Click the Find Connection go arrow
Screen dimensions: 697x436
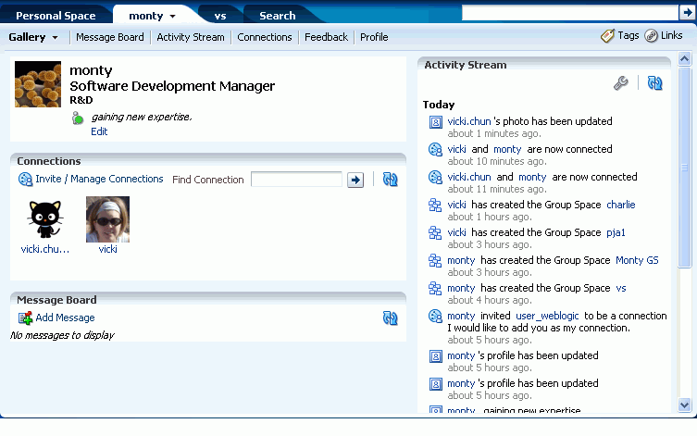pyautogui.click(x=355, y=180)
